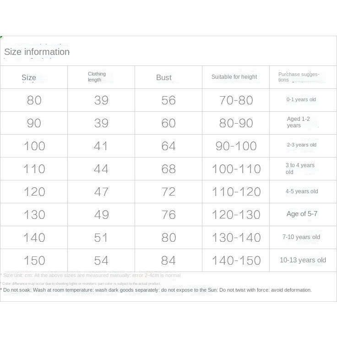Click the bust value 72
The height and width of the screenshot is (337, 337).
point(168,192)
